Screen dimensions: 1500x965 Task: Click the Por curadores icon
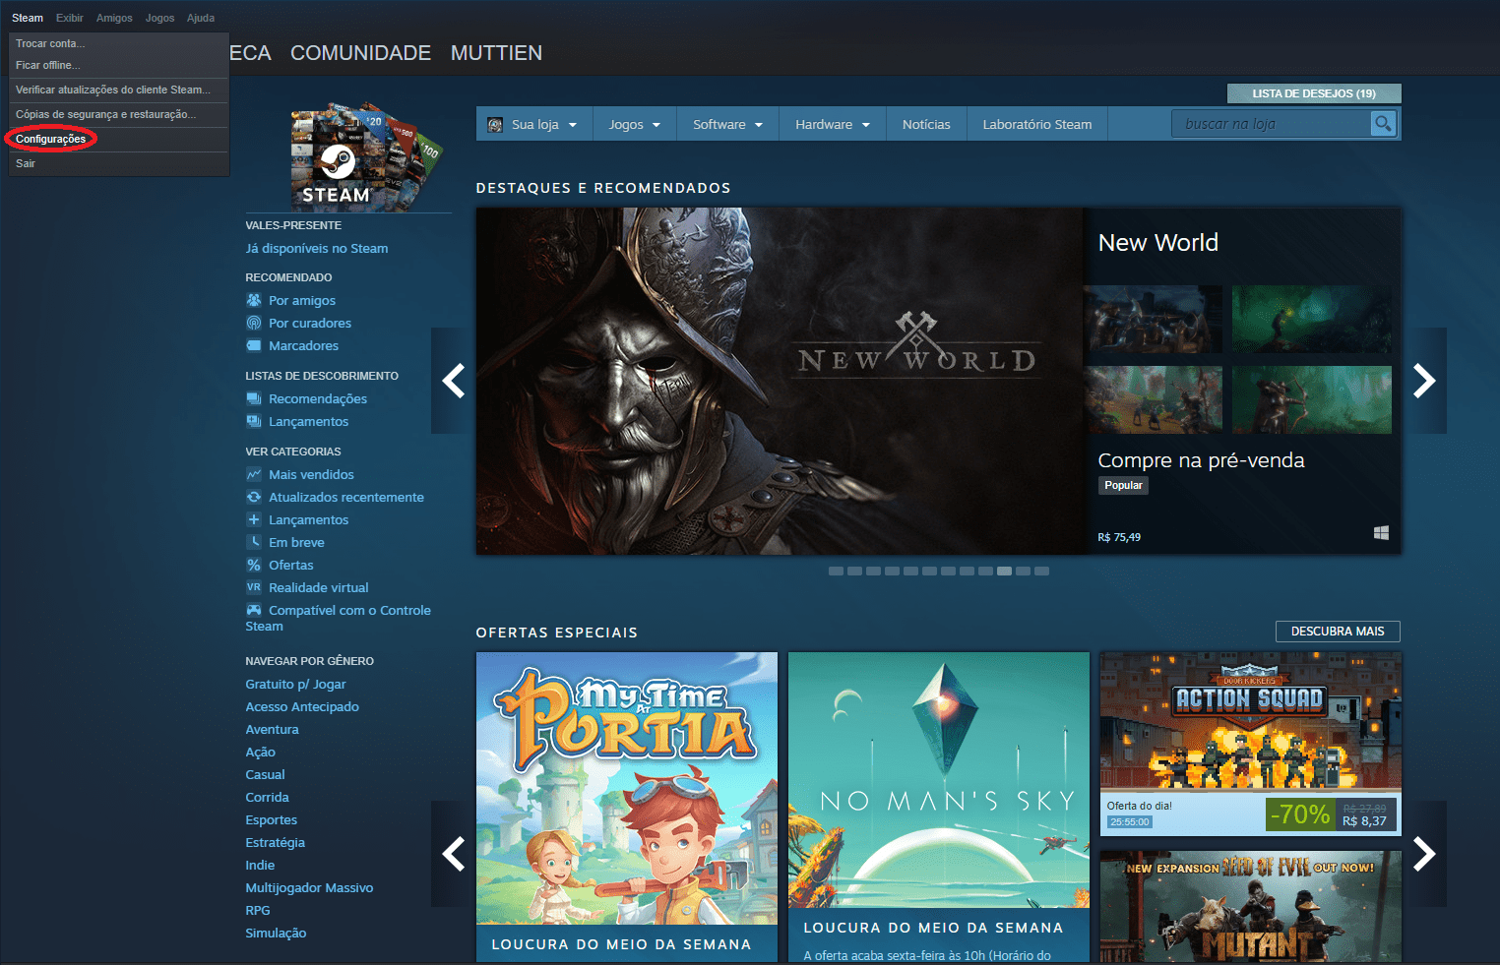pos(254,323)
